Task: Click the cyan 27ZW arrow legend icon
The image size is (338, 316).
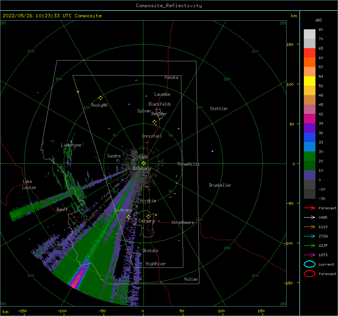Action: pos(309,236)
